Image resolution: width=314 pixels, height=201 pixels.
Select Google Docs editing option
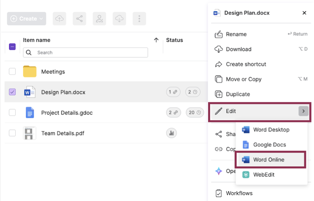[x=269, y=145]
